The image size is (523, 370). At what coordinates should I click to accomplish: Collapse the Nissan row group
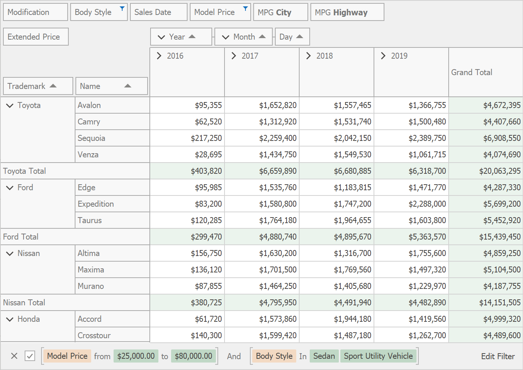click(10, 254)
